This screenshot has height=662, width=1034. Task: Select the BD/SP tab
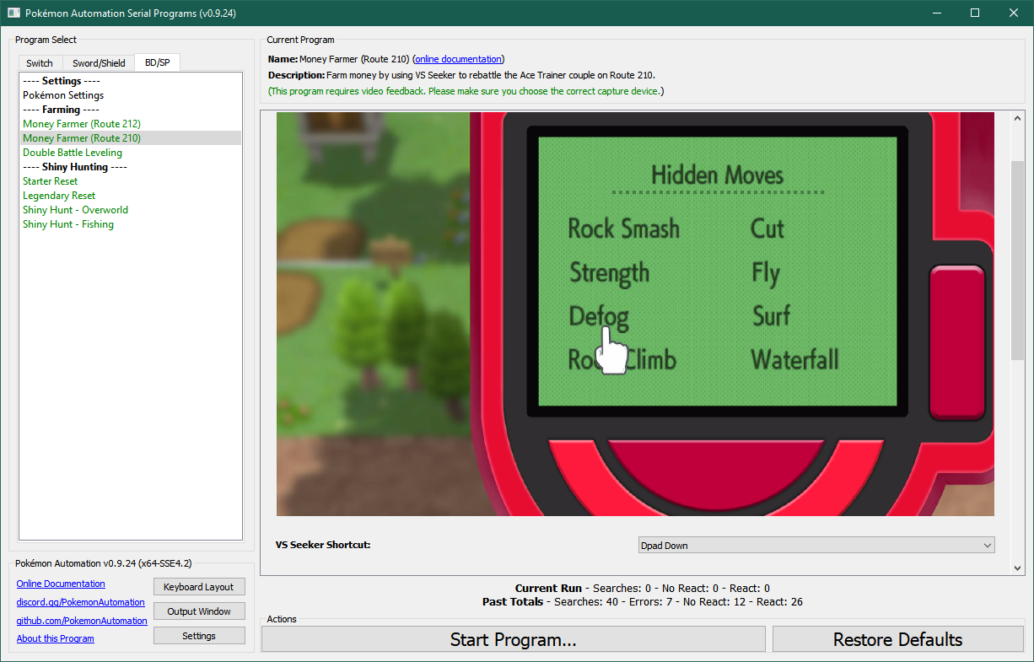[157, 62]
